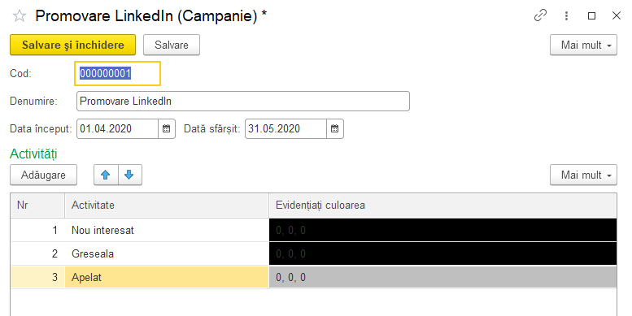Image resolution: width=632 pixels, height=316 pixels.
Task: Open calendar for Data început
Action: pos(167,129)
